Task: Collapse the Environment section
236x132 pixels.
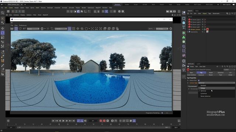Action: click(x=188, y=87)
